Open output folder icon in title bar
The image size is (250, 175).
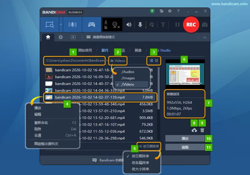click(162, 11)
